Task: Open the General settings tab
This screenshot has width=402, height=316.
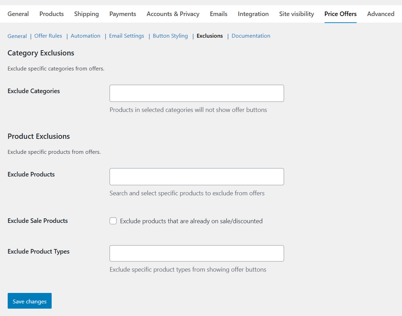Action: pyautogui.click(x=18, y=14)
